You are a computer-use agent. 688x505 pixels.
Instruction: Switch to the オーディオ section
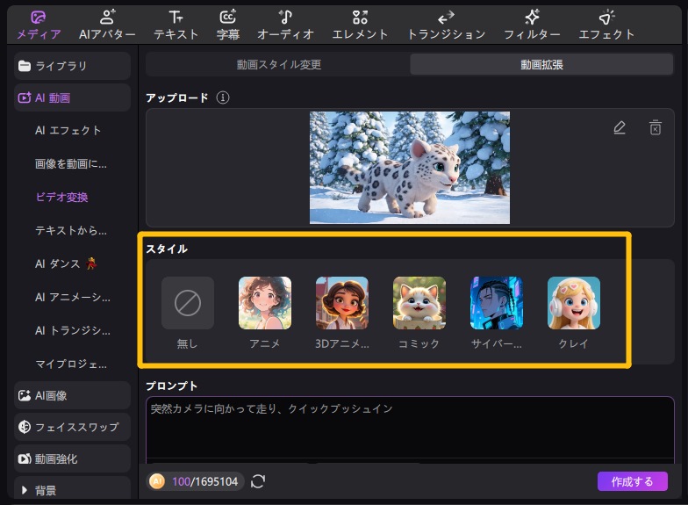coord(285,25)
